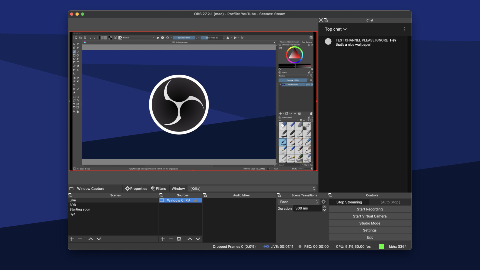The height and width of the screenshot is (270, 480).
Task: Enable Studio Mode in OBS Controls
Action: tap(369, 223)
